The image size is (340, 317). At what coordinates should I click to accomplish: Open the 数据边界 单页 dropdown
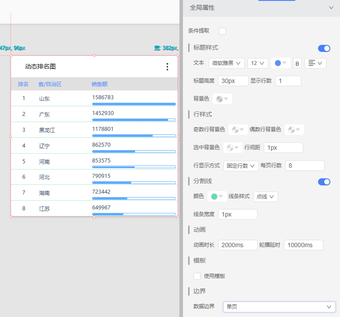point(279,306)
